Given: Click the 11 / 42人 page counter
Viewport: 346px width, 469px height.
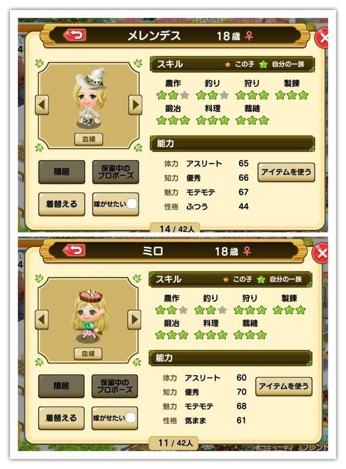Looking at the screenshot, I should 174,443.
